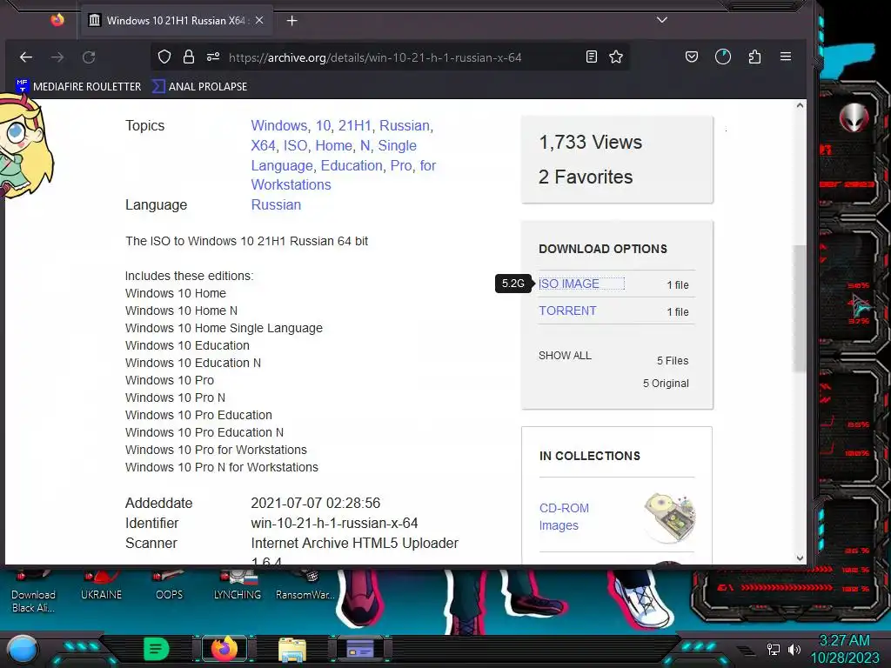Viewport: 891px width, 668px height.
Task: Open a new tab with plus button
Action: click(x=292, y=21)
